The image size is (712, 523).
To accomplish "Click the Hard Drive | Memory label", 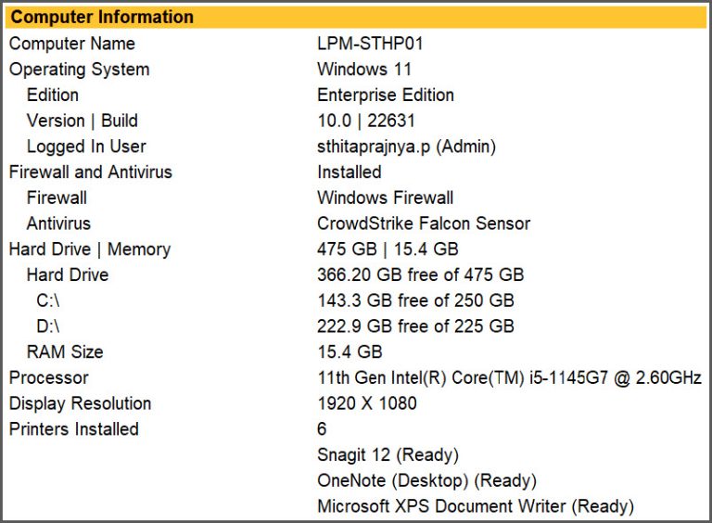I will pos(89,249).
